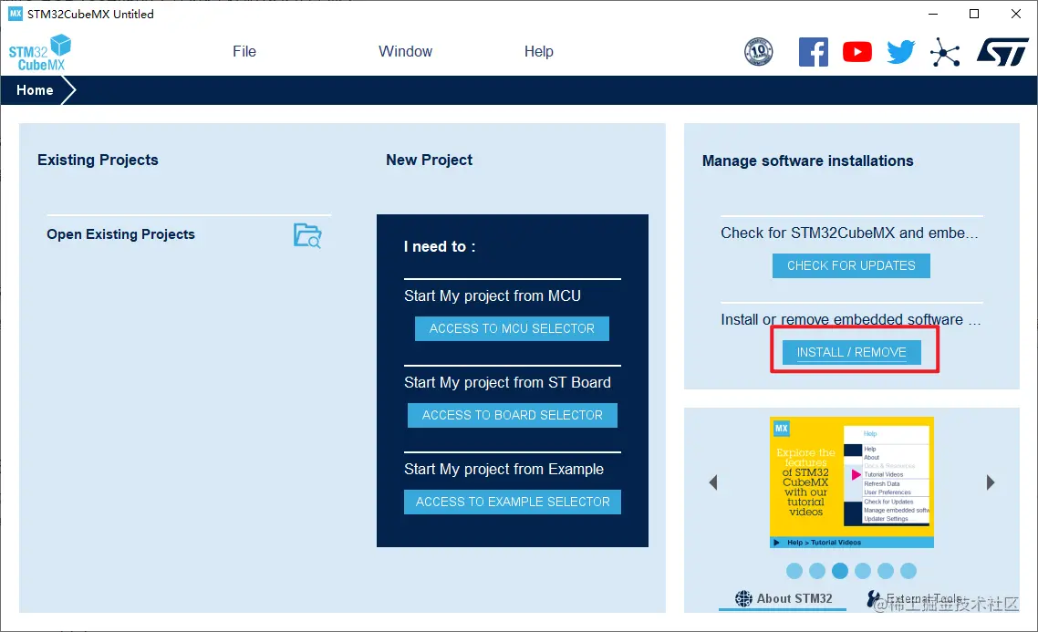This screenshot has width=1038, height=632.
Task: Select the fourth carousel dot
Action: (863, 571)
